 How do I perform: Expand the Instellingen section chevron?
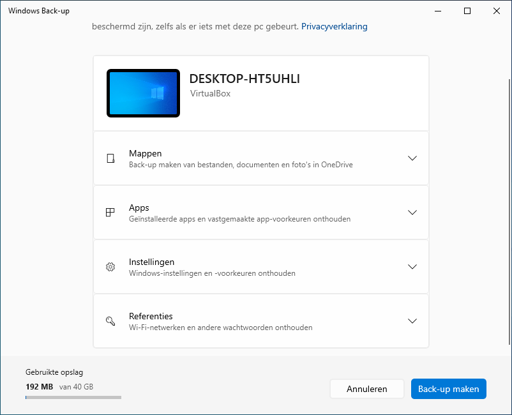[x=412, y=267]
